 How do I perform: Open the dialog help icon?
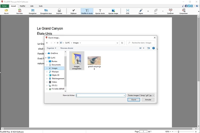(x=153, y=48)
